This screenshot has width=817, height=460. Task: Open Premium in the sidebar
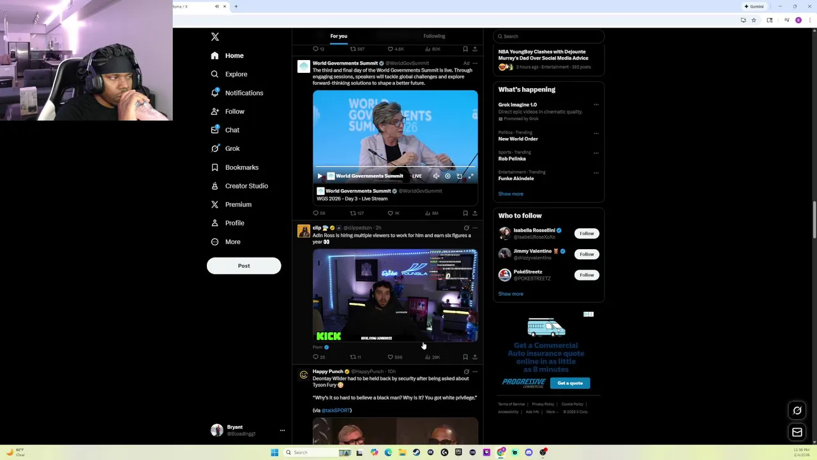231,204
